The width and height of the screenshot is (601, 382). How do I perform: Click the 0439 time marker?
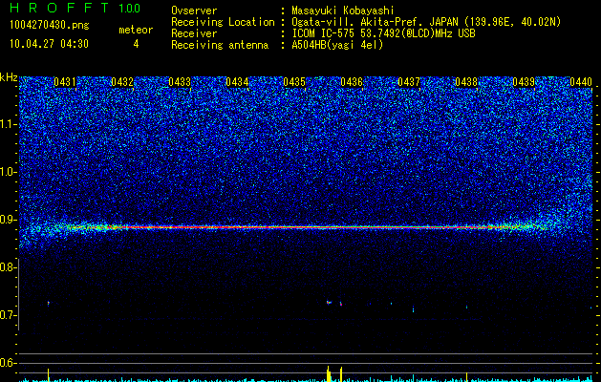[x=524, y=82]
